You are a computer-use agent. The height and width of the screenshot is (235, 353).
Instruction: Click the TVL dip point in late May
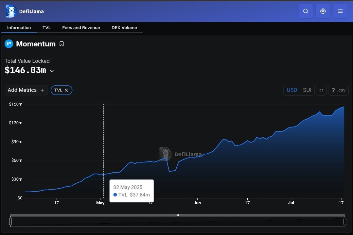tap(169, 172)
